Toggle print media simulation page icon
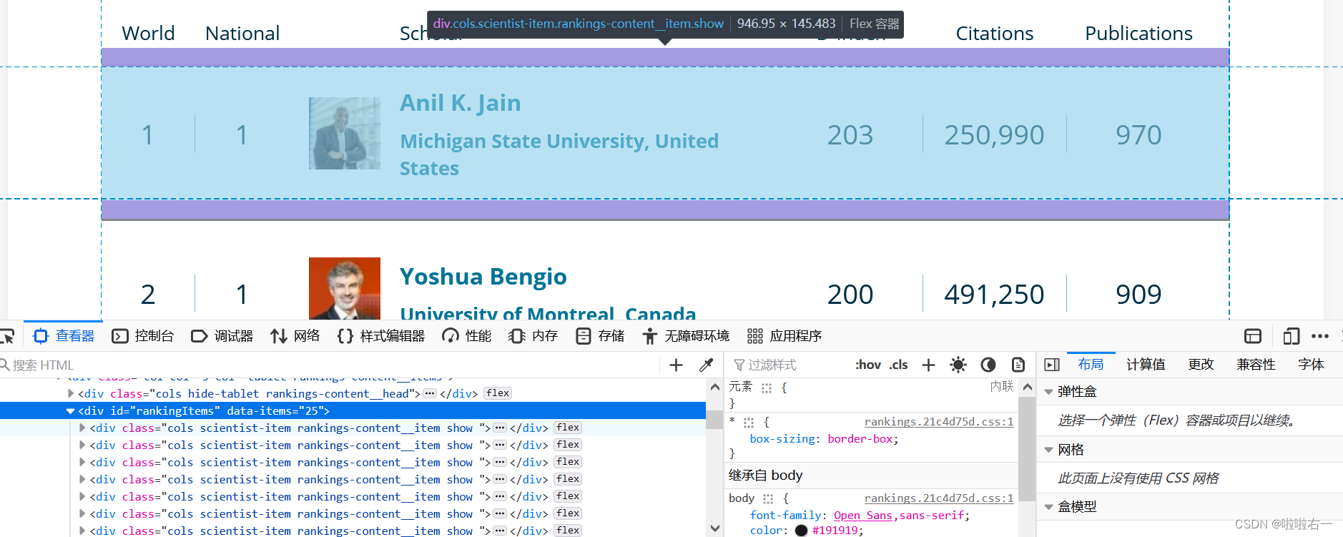The image size is (1343, 537). (x=1018, y=365)
